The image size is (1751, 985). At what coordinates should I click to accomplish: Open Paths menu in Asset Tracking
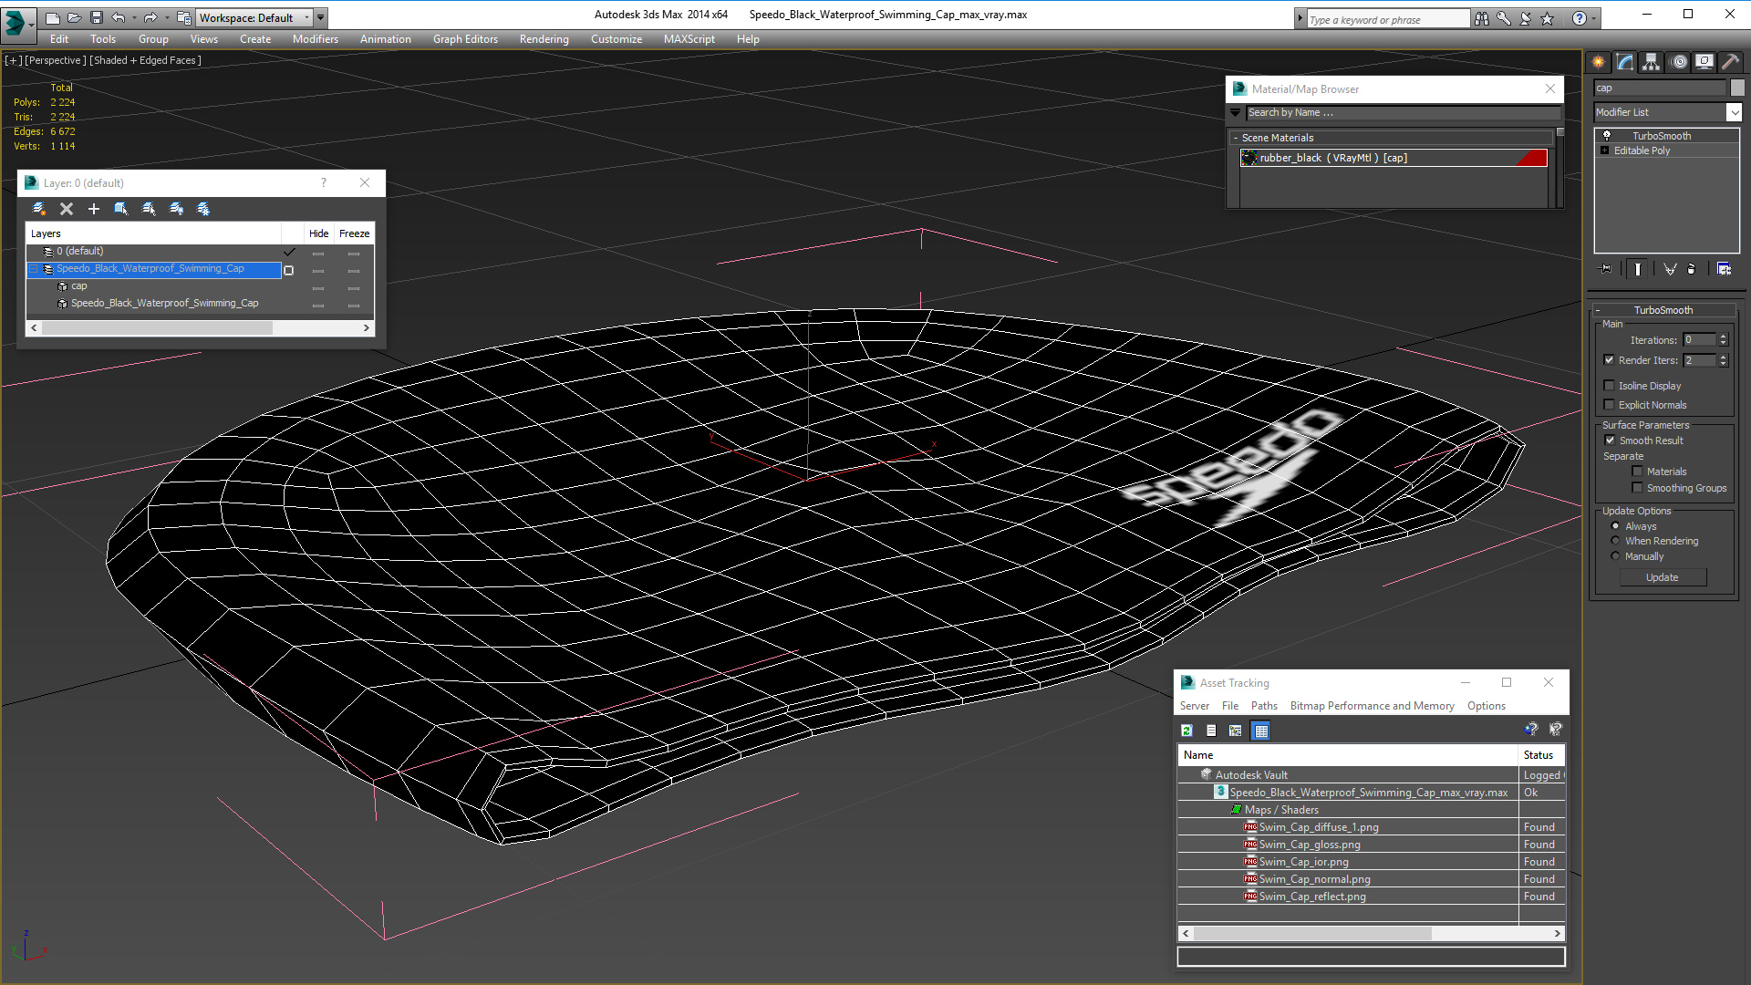pyautogui.click(x=1264, y=706)
